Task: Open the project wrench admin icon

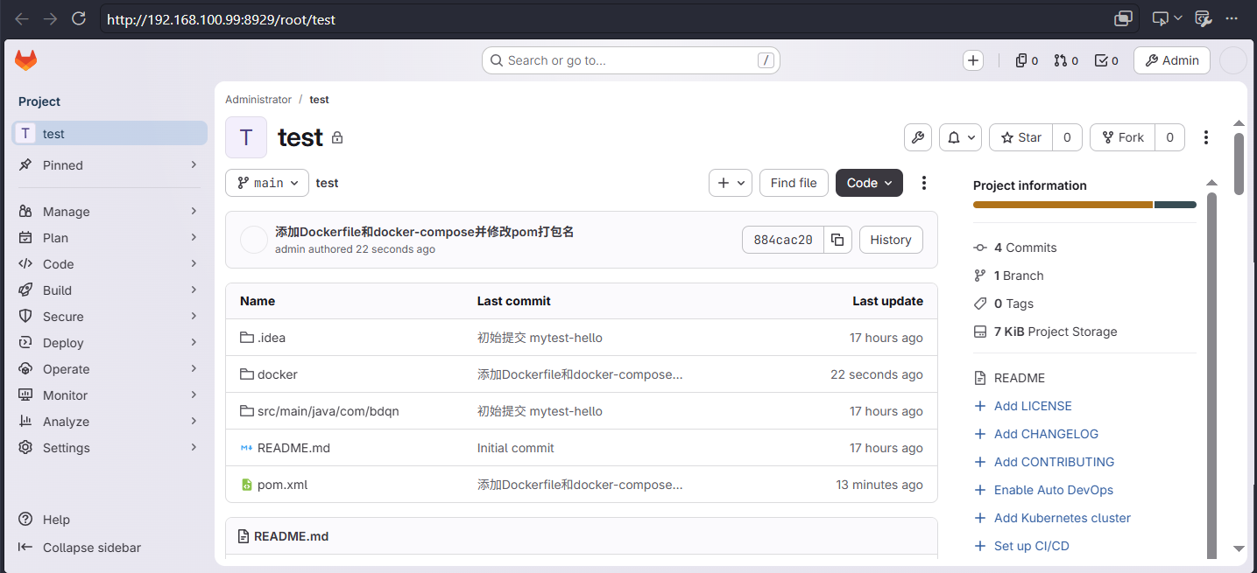Action: click(x=918, y=137)
